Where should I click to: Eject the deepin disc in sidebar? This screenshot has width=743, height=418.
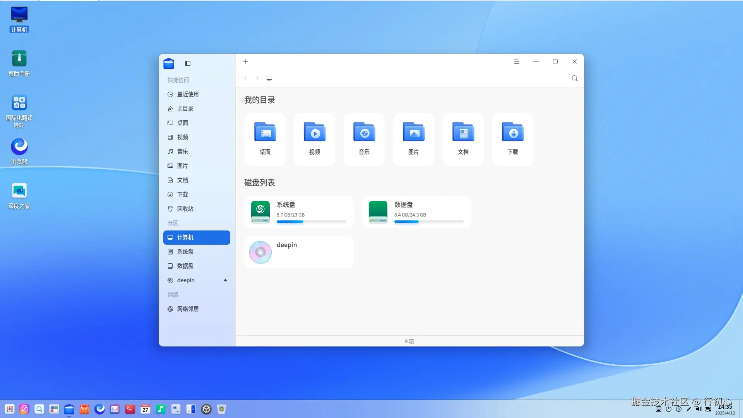coord(225,280)
